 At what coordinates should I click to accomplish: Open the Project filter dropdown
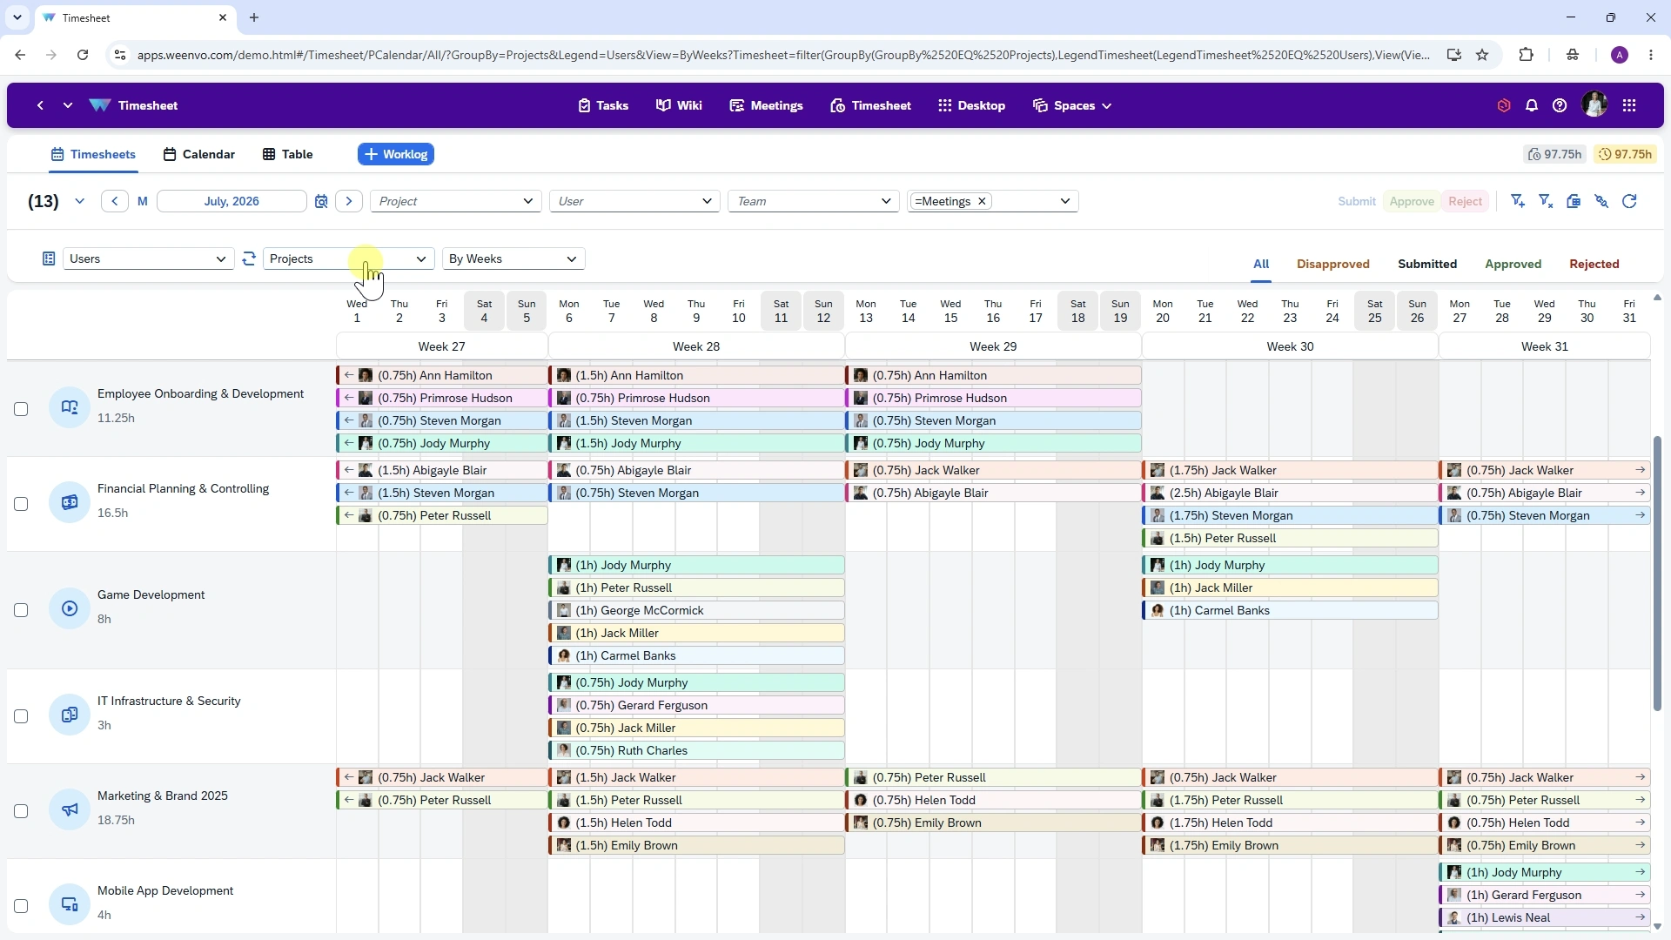[x=456, y=201]
